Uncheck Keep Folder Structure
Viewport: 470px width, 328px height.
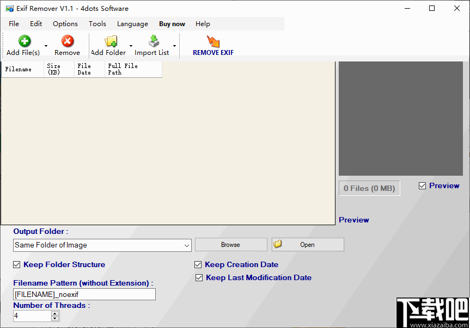tap(16, 264)
